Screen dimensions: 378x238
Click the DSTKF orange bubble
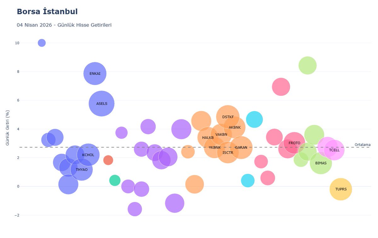(x=228, y=117)
